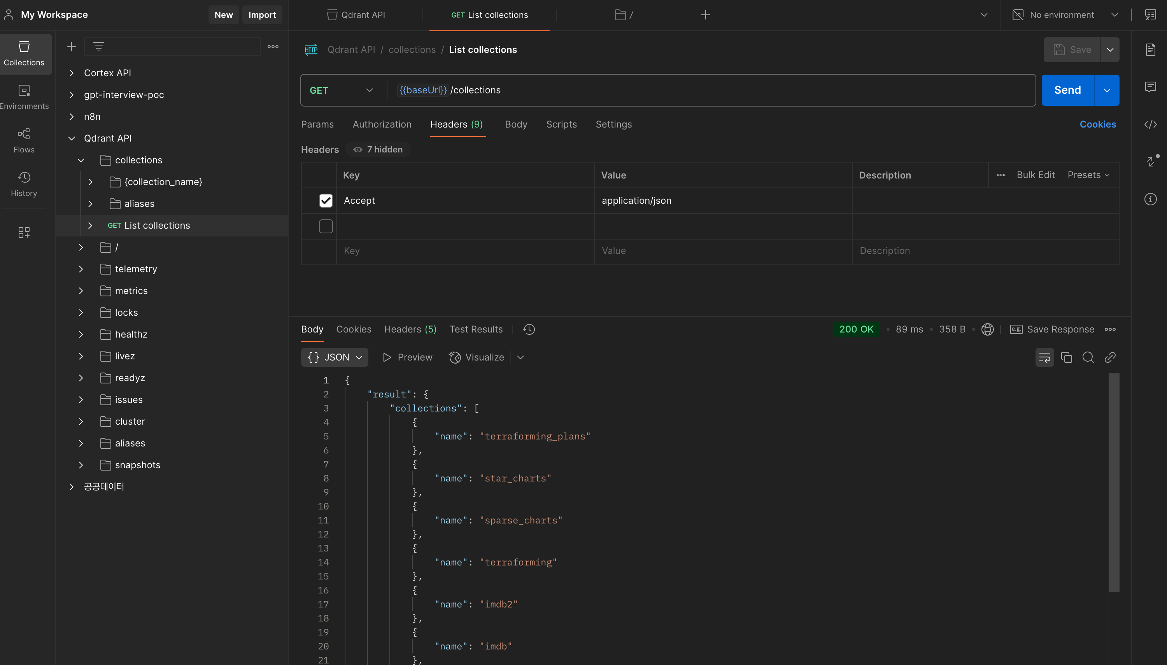This screenshot has width=1167, height=665.
Task: Open the Cookies link
Action: point(1098,125)
